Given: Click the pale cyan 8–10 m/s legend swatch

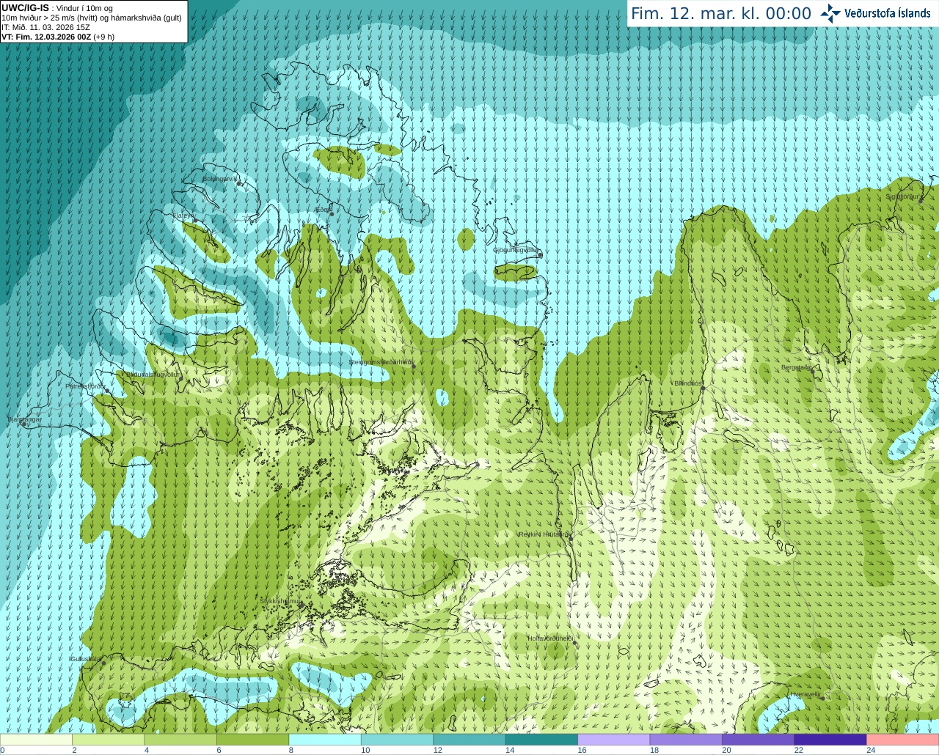Looking at the screenshot, I should 325,740.
